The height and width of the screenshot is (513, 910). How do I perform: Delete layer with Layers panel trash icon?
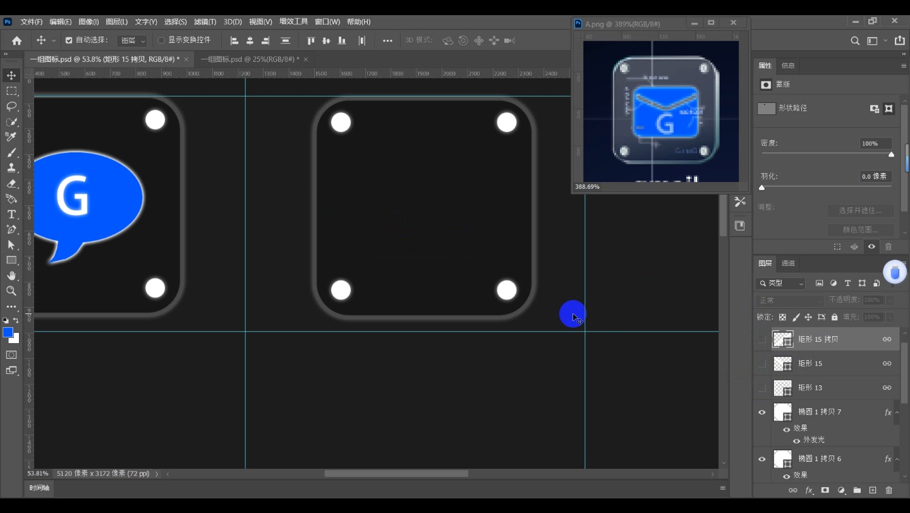pos(889,490)
